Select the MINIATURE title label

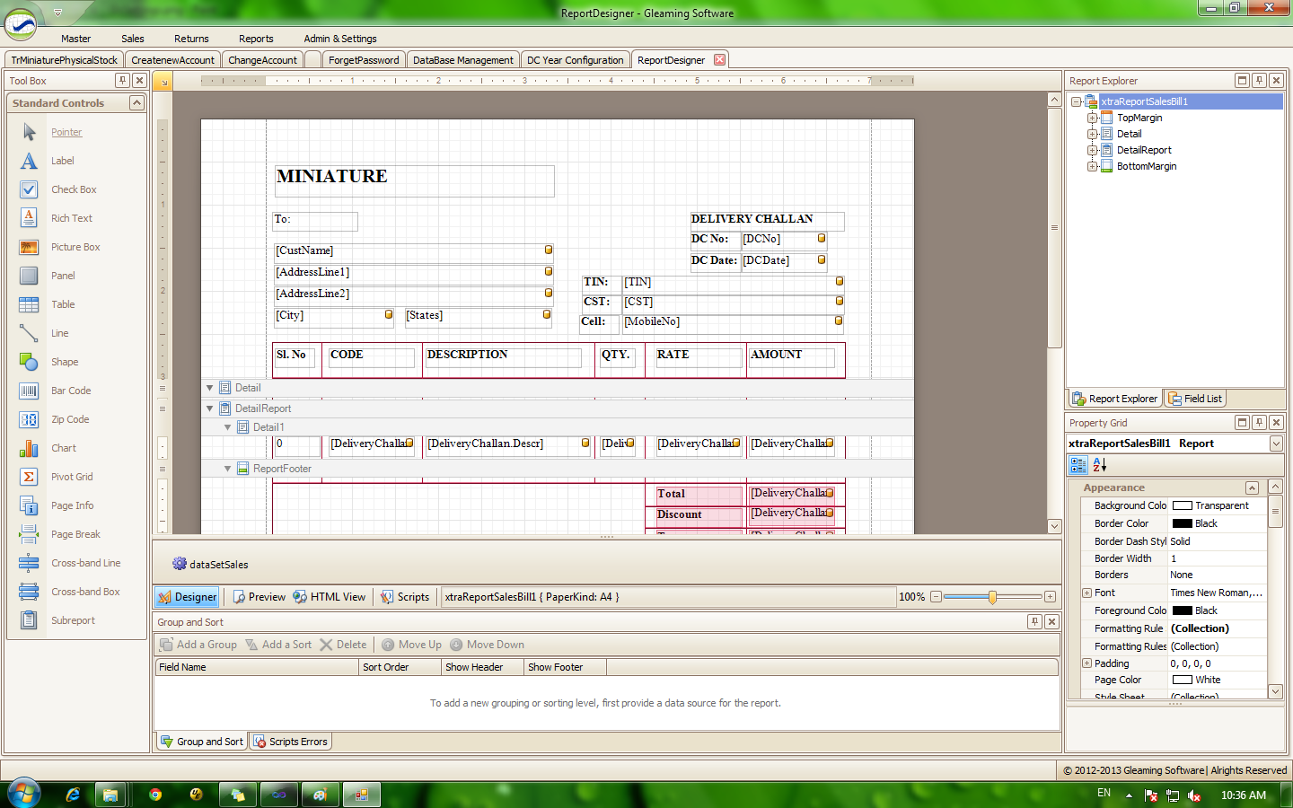click(x=414, y=180)
